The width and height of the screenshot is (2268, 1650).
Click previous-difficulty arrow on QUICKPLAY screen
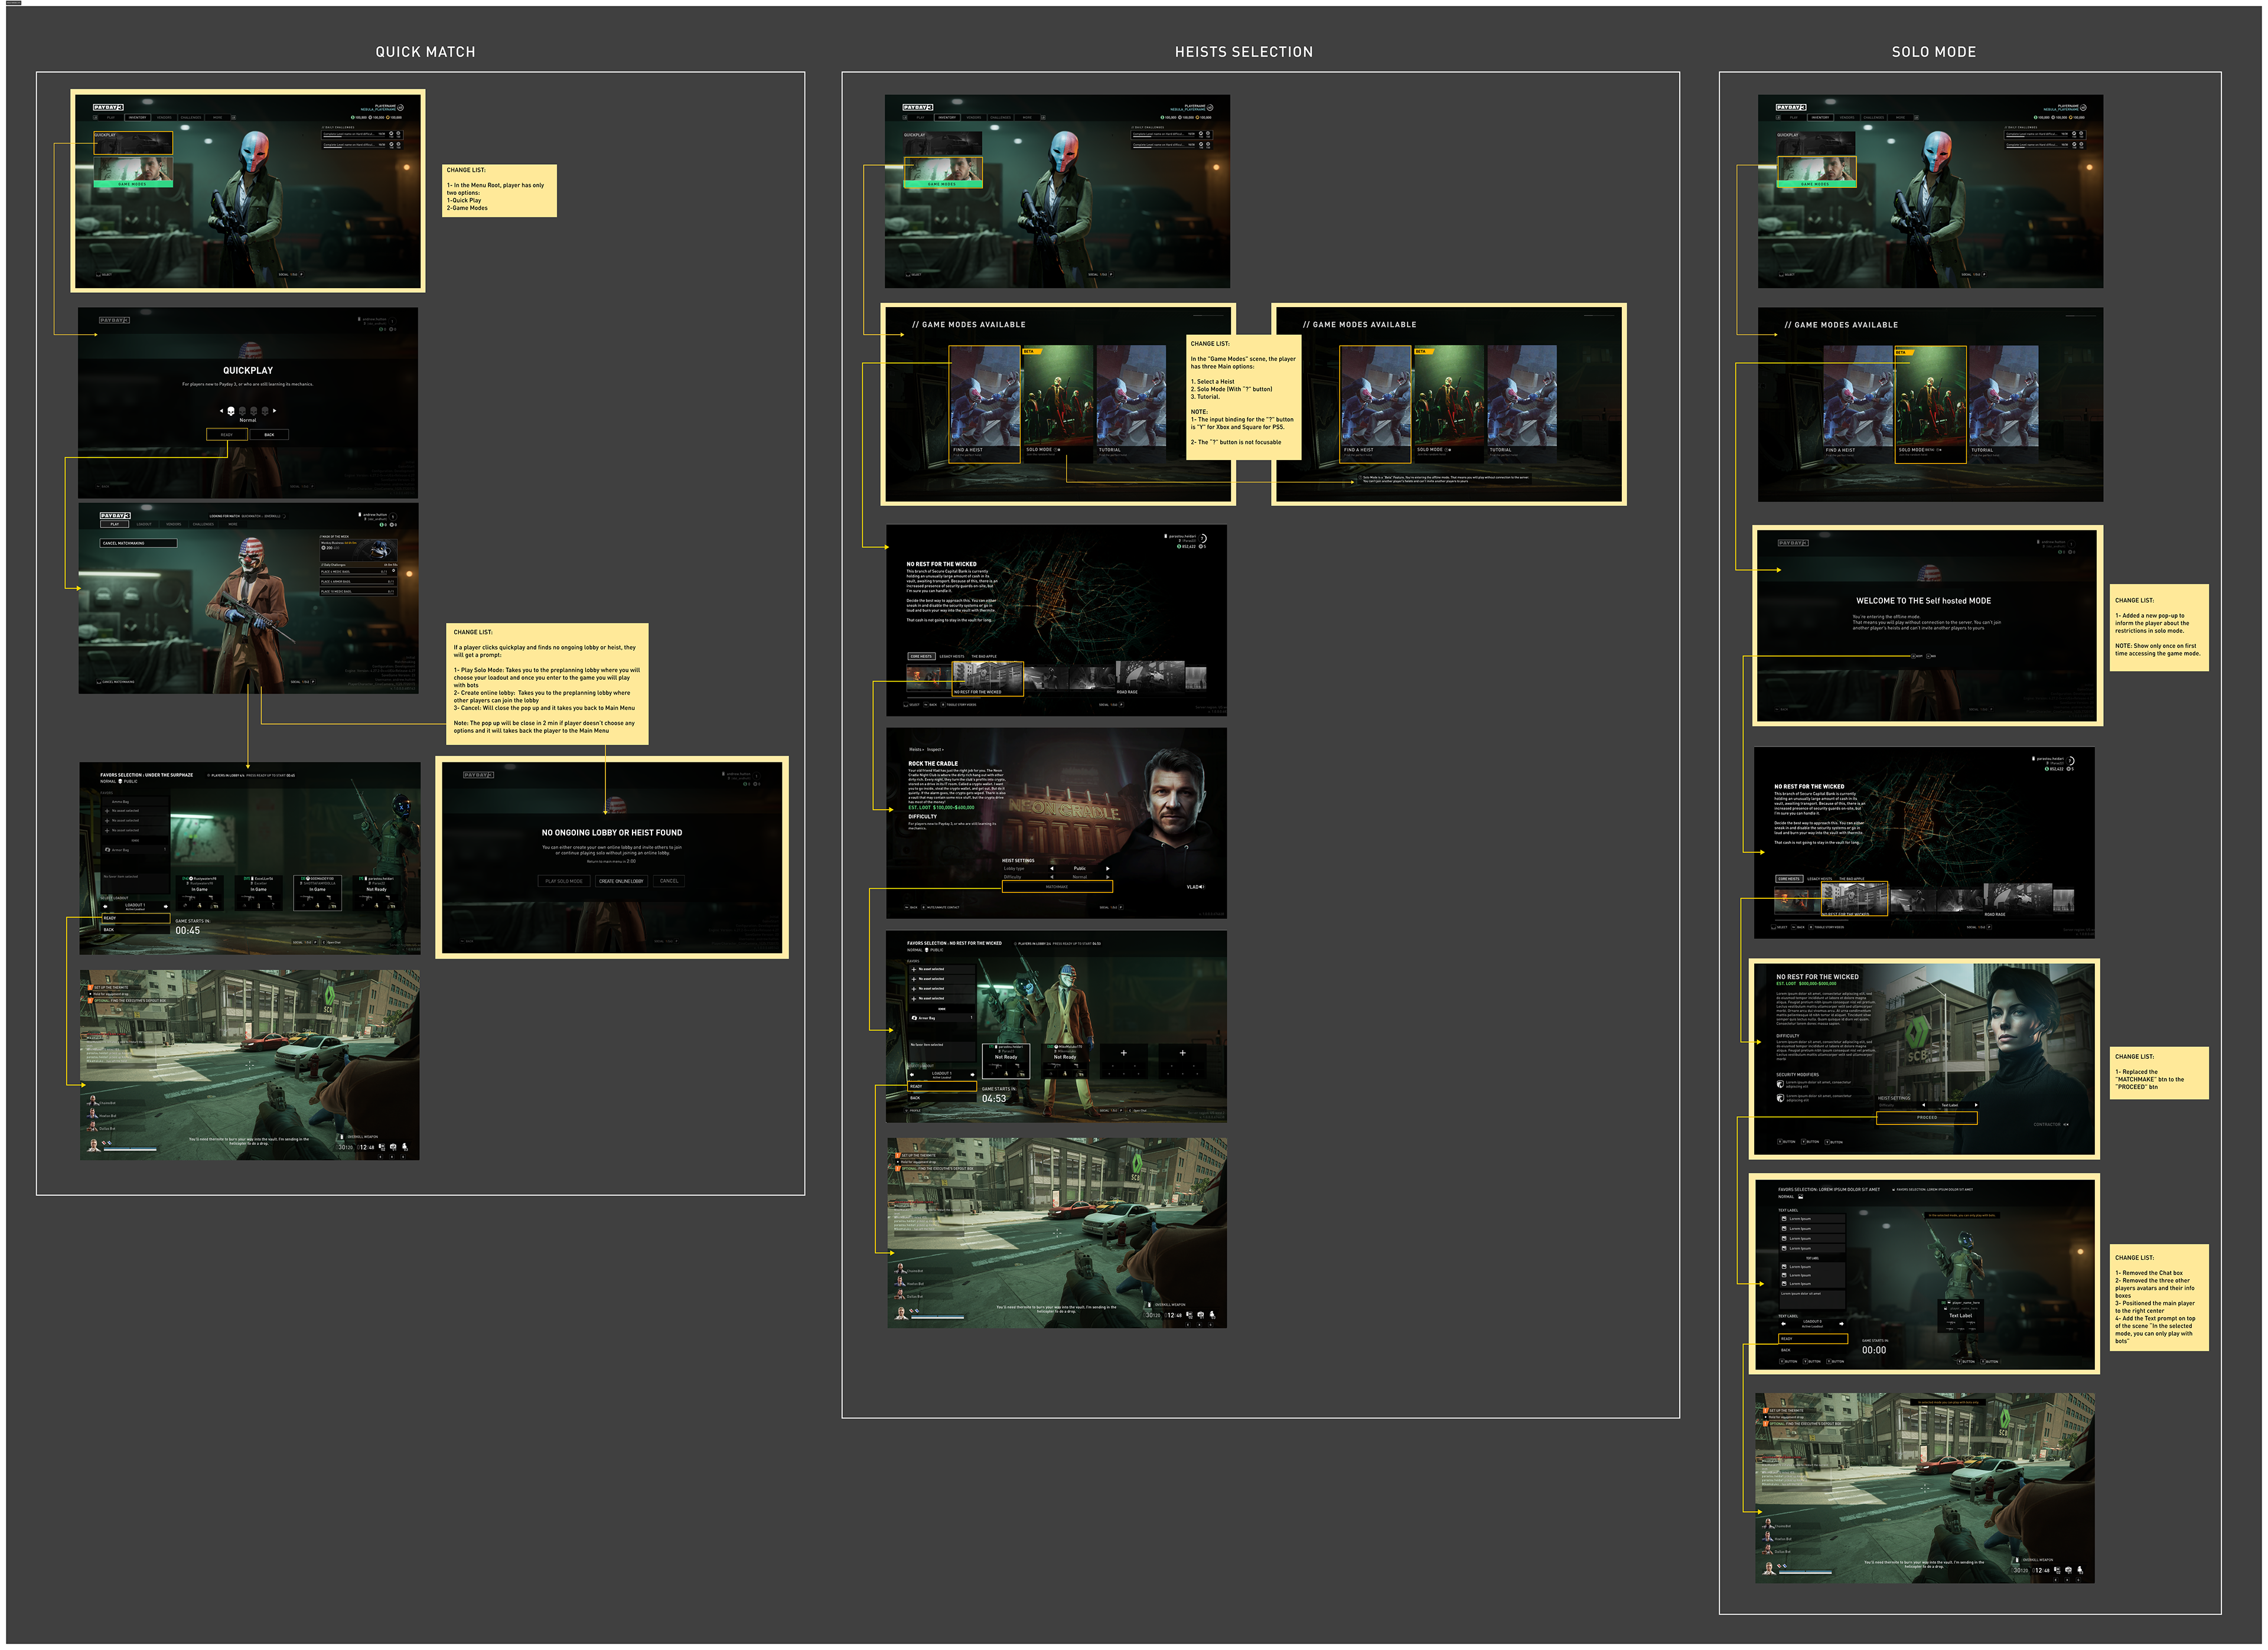click(x=221, y=410)
